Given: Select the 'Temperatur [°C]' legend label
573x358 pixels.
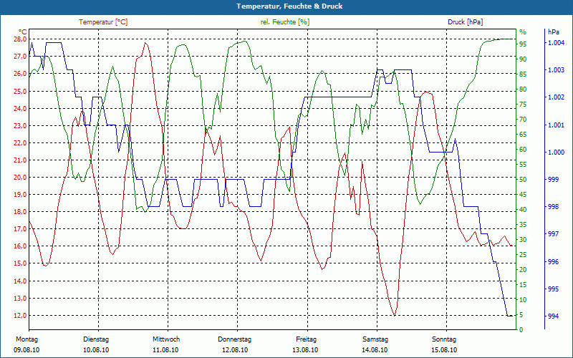Looking at the screenshot, I should (x=103, y=22).
